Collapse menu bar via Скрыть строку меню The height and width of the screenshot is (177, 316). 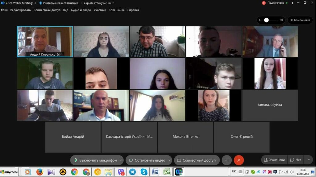click(99, 3)
